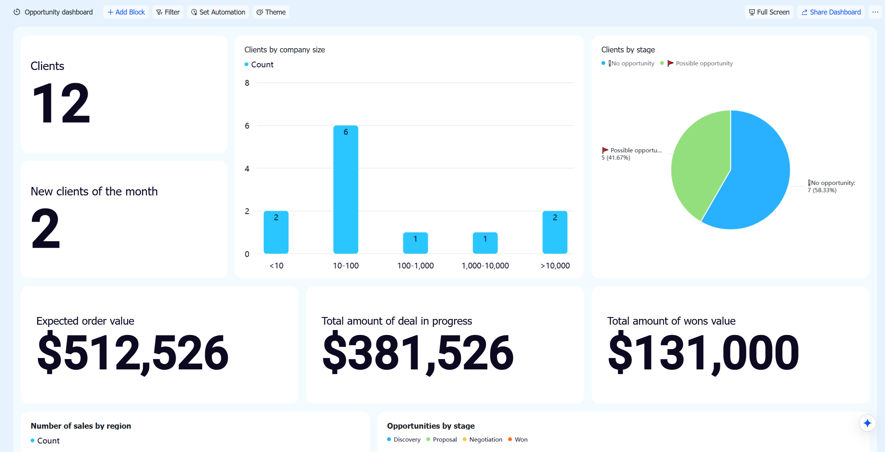Open the Theme picker

pos(271,12)
